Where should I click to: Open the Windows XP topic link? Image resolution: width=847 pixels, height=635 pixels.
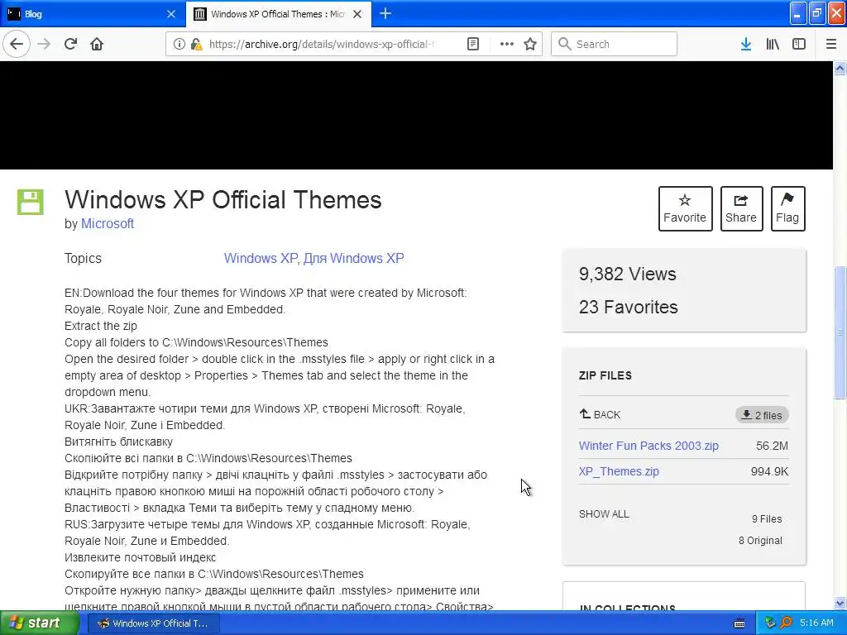tap(261, 258)
